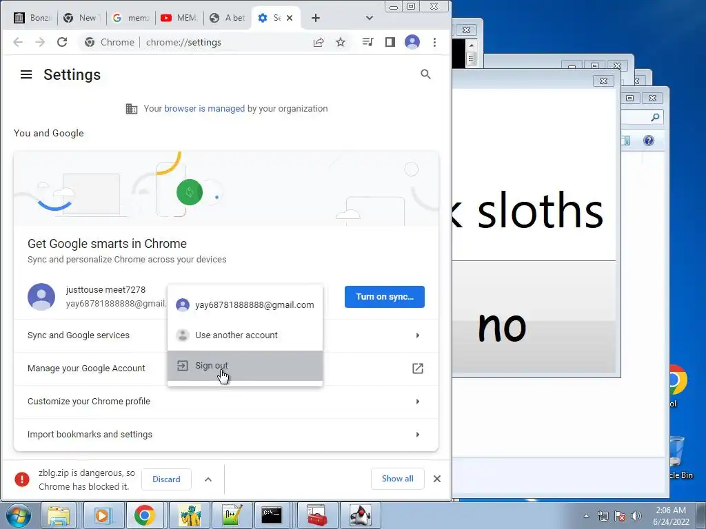Image resolution: width=706 pixels, height=529 pixels.
Task: Search settings with the magnifier icon
Action: pos(425,74)
